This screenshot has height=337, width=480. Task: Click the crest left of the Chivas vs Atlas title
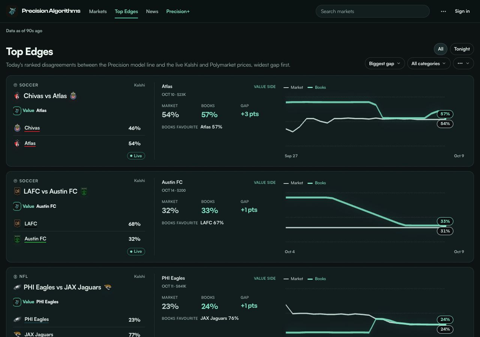coord(17,96)
